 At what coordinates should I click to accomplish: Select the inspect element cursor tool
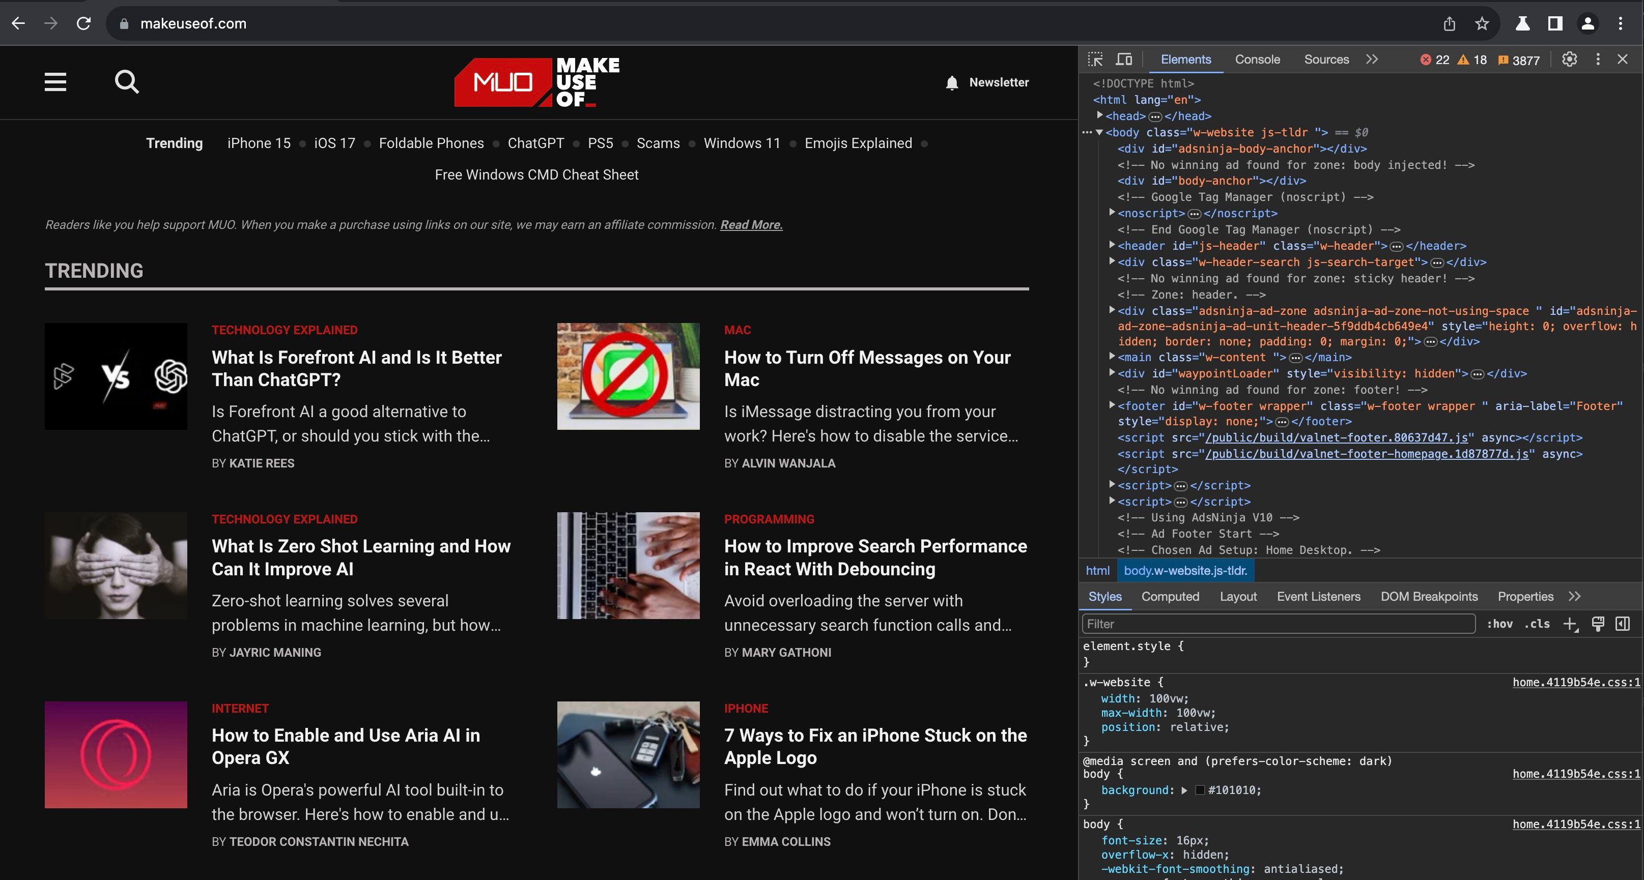pos(1095,58)
